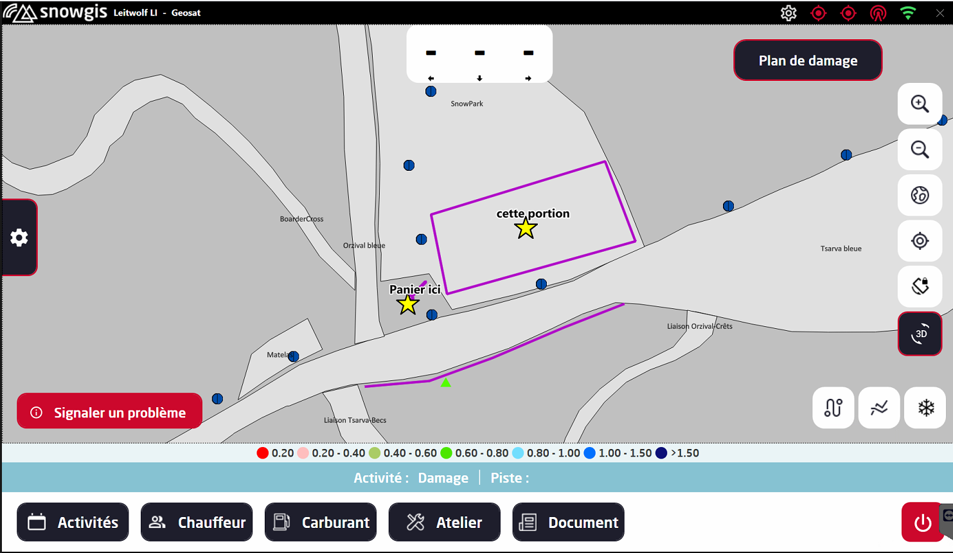The width and height of the screenshot is (953, 553).
Task: Click the red 0.20 legend swatch
Action: point(262,453)
